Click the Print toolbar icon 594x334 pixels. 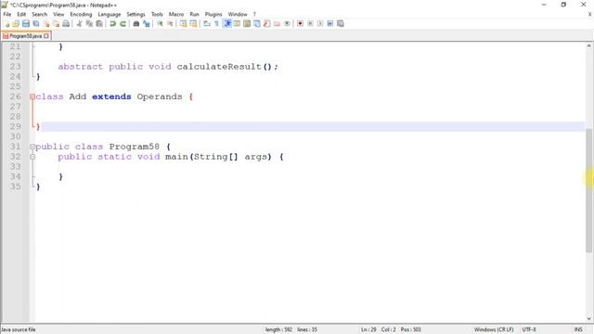pos(66,24)
